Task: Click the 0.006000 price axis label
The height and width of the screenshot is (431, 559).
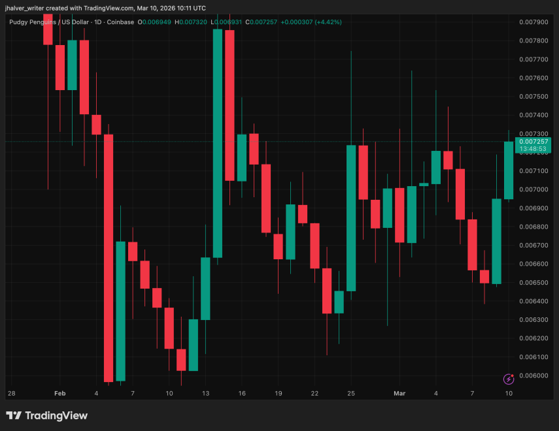Action: click(533, 375)
